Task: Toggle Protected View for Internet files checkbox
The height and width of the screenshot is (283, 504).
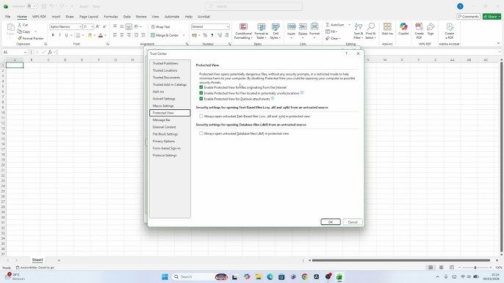Action: tap(201, 87)
